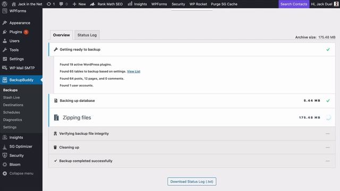The image size is (340, 191).
Task: Open the Destinations submenu item
Action: pos(13,105)
